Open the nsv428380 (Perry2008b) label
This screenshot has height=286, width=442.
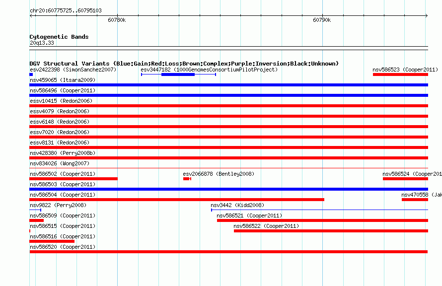[x=63, y=153]
